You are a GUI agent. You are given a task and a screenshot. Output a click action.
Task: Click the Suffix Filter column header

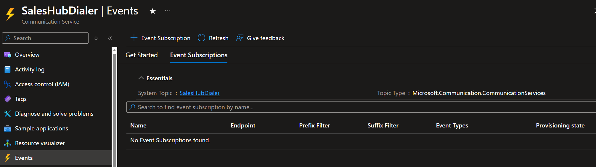[383, 125]
